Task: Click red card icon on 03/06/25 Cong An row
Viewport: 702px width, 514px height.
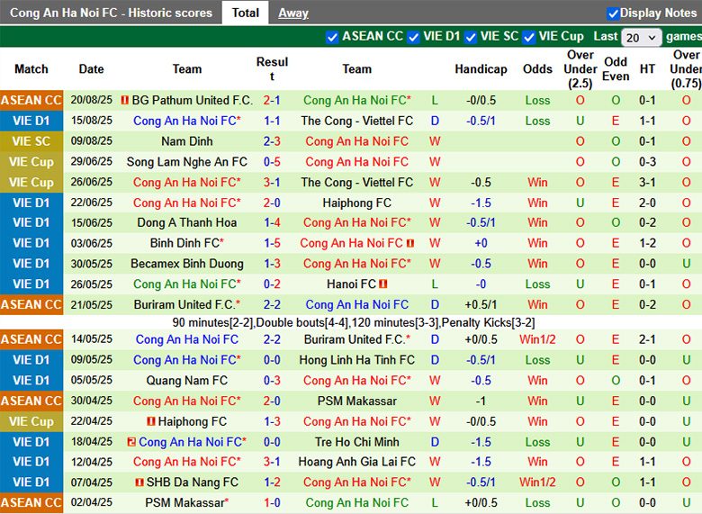Action: [x=410, y=243]
